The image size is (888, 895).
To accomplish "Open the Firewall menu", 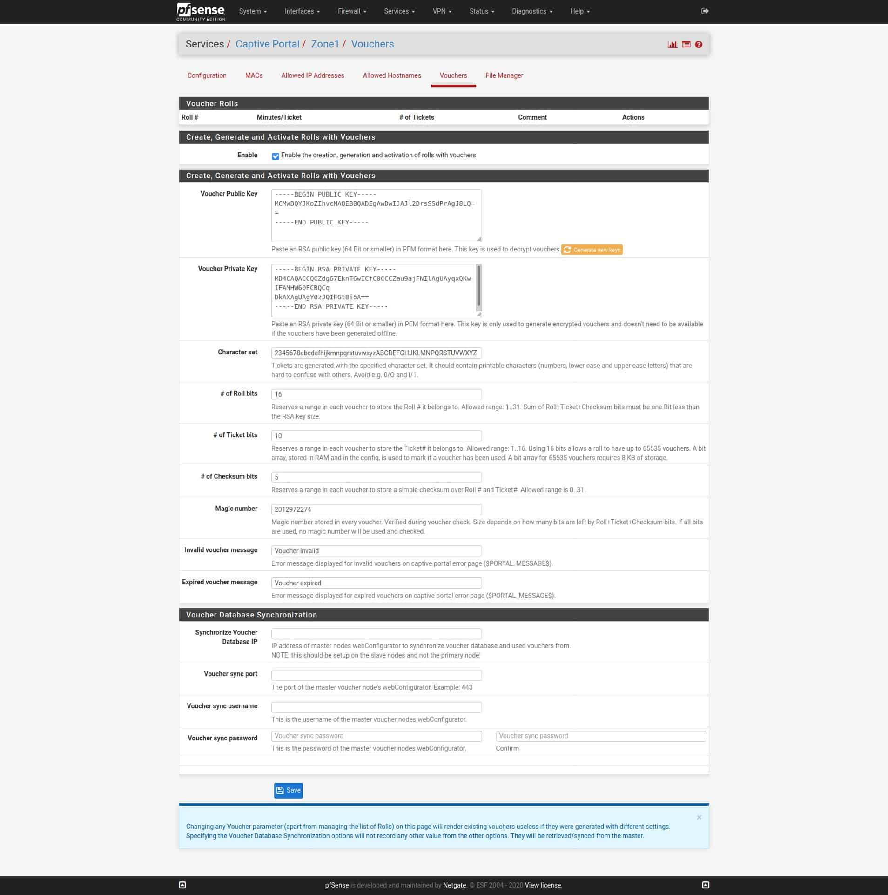I will (352, 11).
